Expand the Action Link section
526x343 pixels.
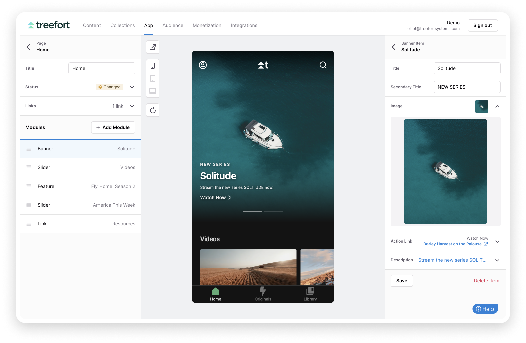(x=497, y=241)
